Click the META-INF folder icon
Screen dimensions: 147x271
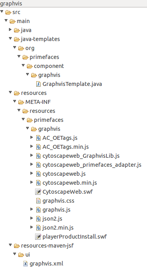[x=21, y=102]
